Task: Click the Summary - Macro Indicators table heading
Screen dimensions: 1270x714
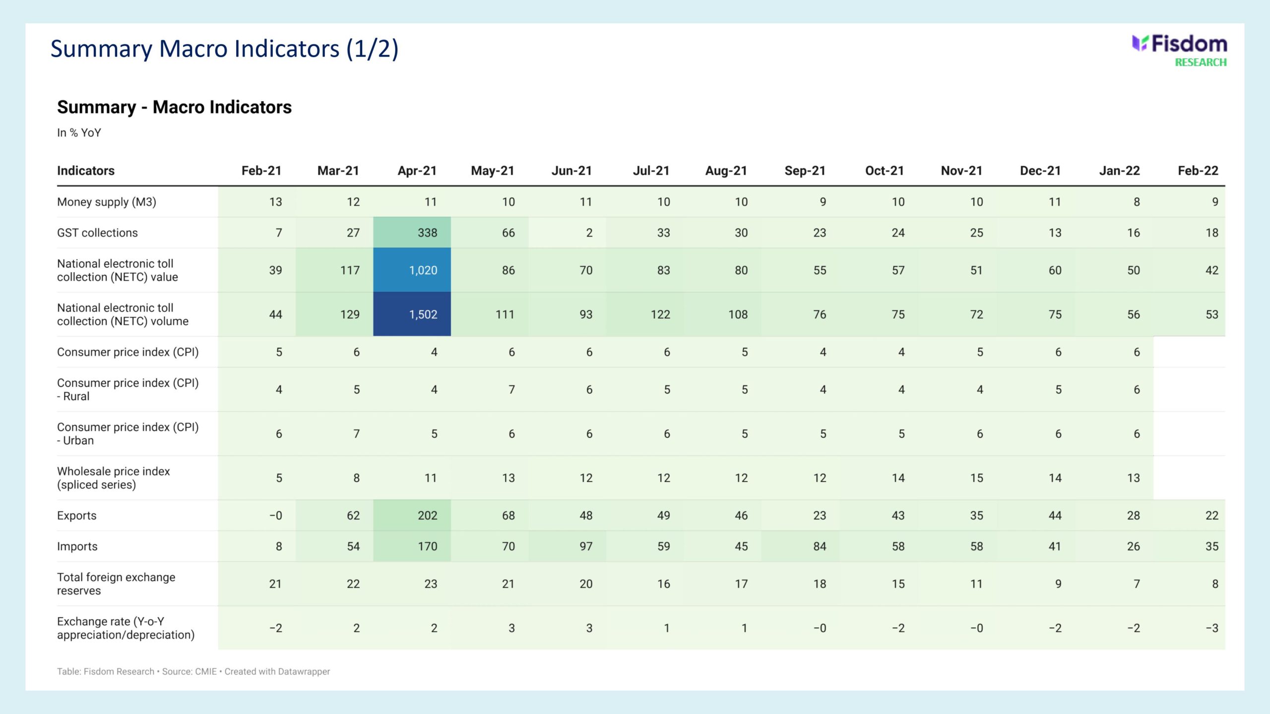Action: pos(174,107)
